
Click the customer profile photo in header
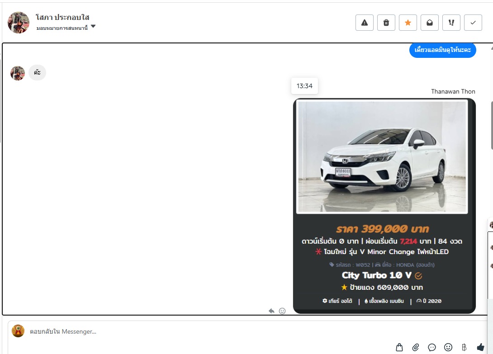(x=19, y=23)
